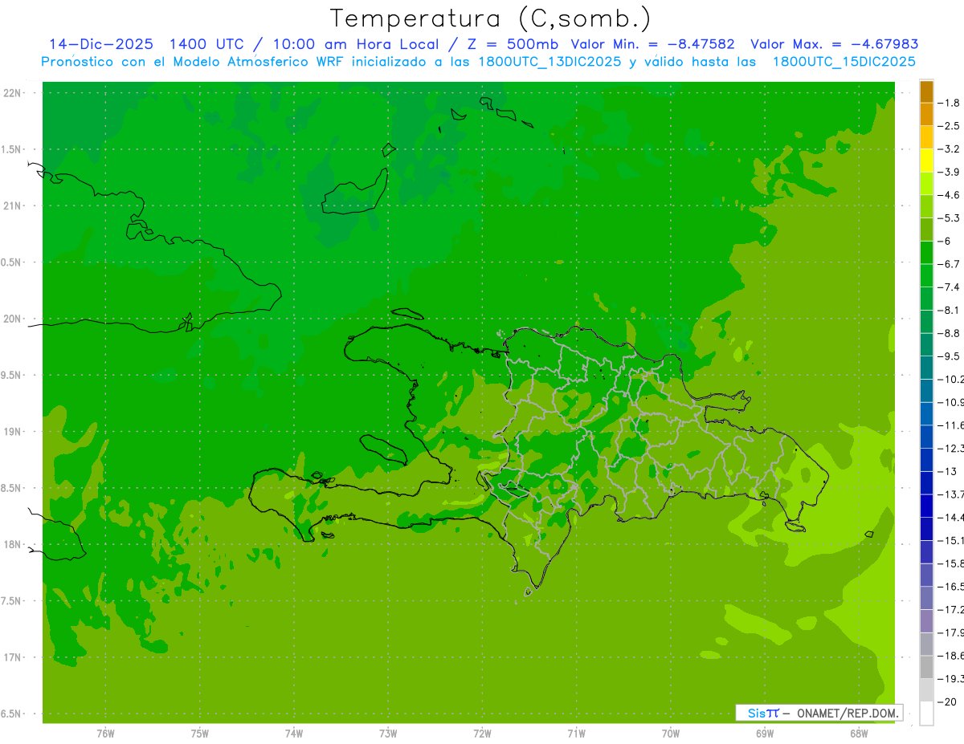Click the green swatch between -6 and -6.7
Image resolution: width=964 pixels, height=744 pixels.
tap(926, 253)
